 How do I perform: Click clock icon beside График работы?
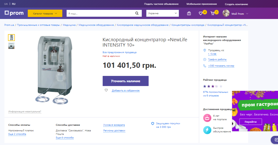tap(205, 59)
